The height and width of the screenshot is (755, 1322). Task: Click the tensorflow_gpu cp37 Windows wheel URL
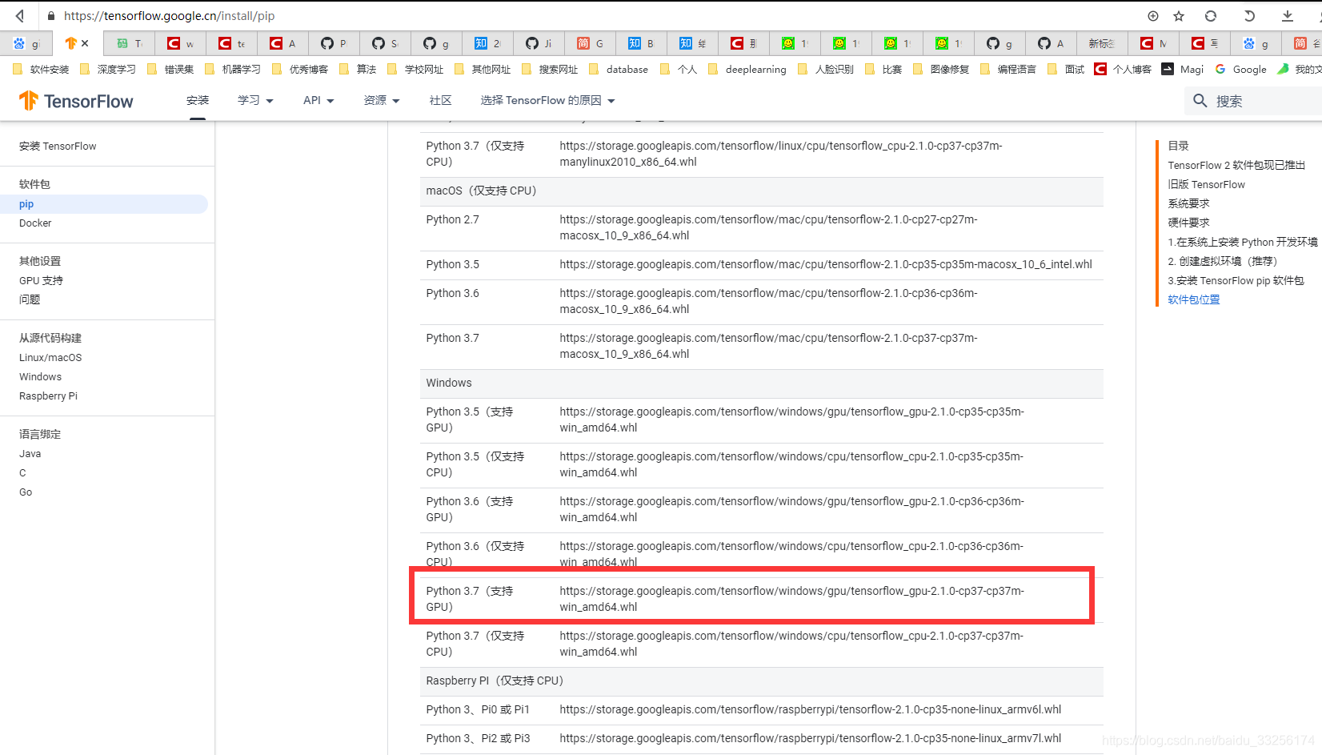coord(791,599)
